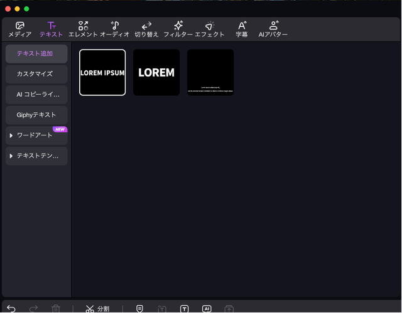Open the 字幕 (Subtitles) panel
The image size is (402, 313).
pyautogui.click(x=242, y=29)
